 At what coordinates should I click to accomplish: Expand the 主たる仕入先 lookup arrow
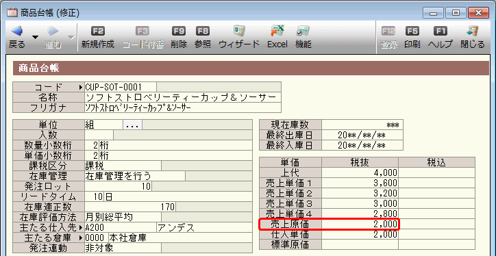coord(82,227)
